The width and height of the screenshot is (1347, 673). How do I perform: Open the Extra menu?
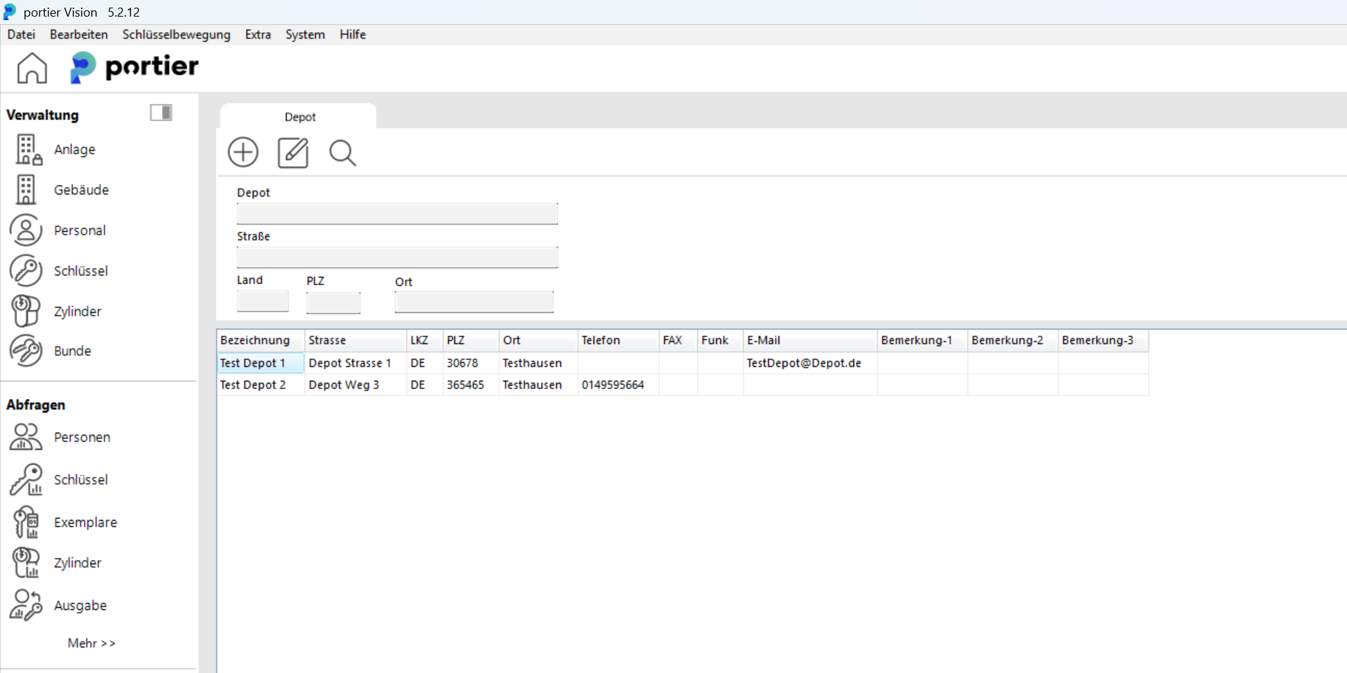pyautogui.click(x=258, y=35)
